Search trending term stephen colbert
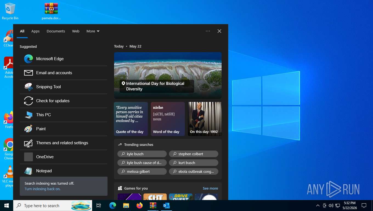This screenshot has width=373, height=211. coord(194,154)
